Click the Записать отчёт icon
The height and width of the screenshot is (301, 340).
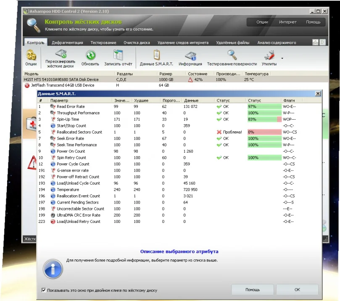point(118,55)
